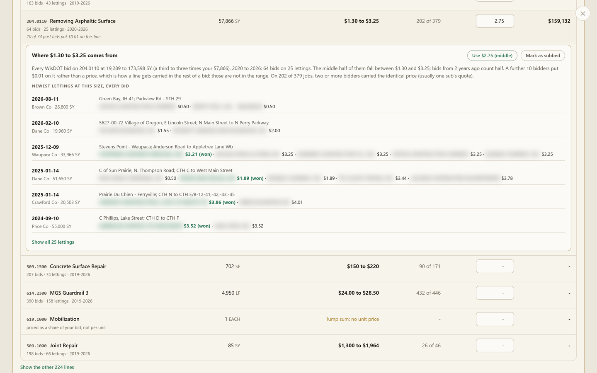This screenshot has width=597, height=373.
Task: Click the 'Green Bay, IH 41' project title
Action: tap(140, 99)
